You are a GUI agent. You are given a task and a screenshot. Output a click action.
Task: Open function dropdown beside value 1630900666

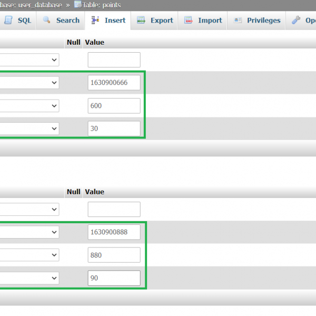pos(29,83)
